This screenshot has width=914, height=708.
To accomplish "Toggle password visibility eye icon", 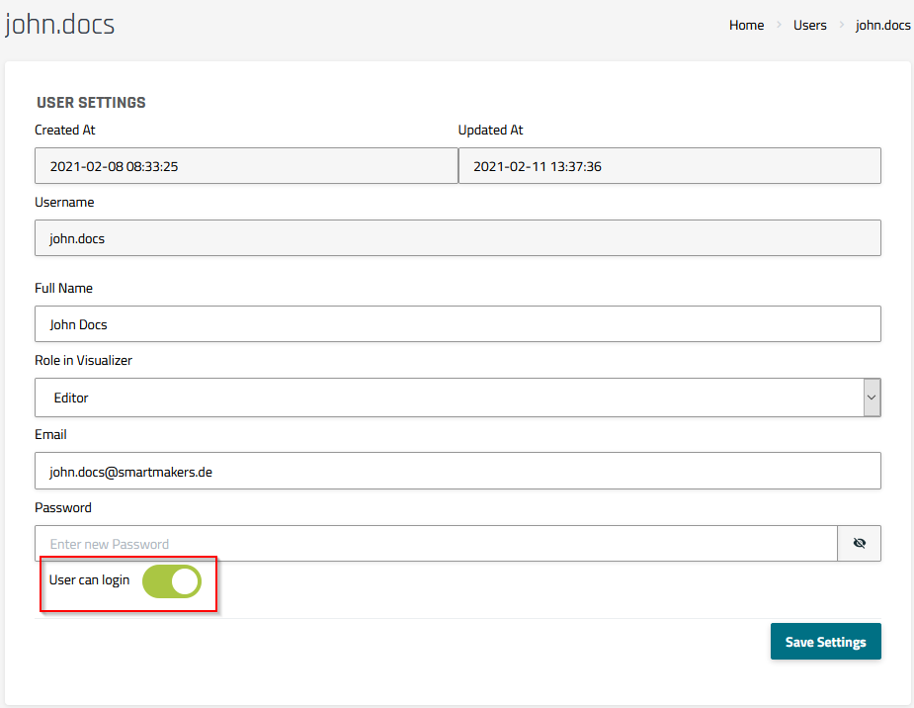I will coord(859,543).
